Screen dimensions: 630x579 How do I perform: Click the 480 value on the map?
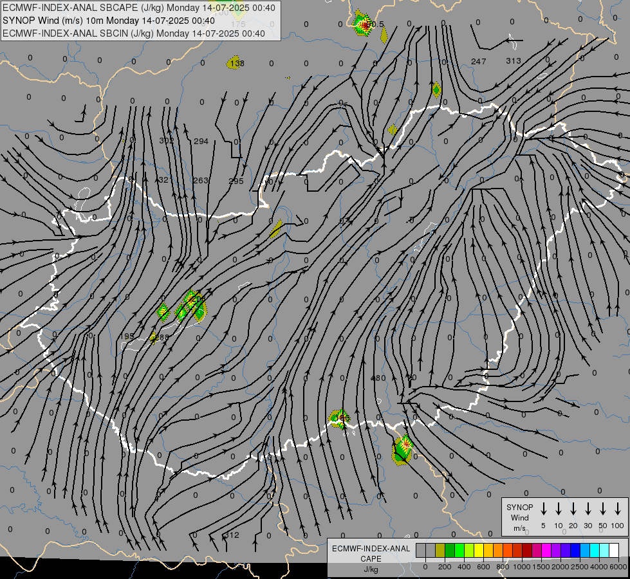[378, 378]
